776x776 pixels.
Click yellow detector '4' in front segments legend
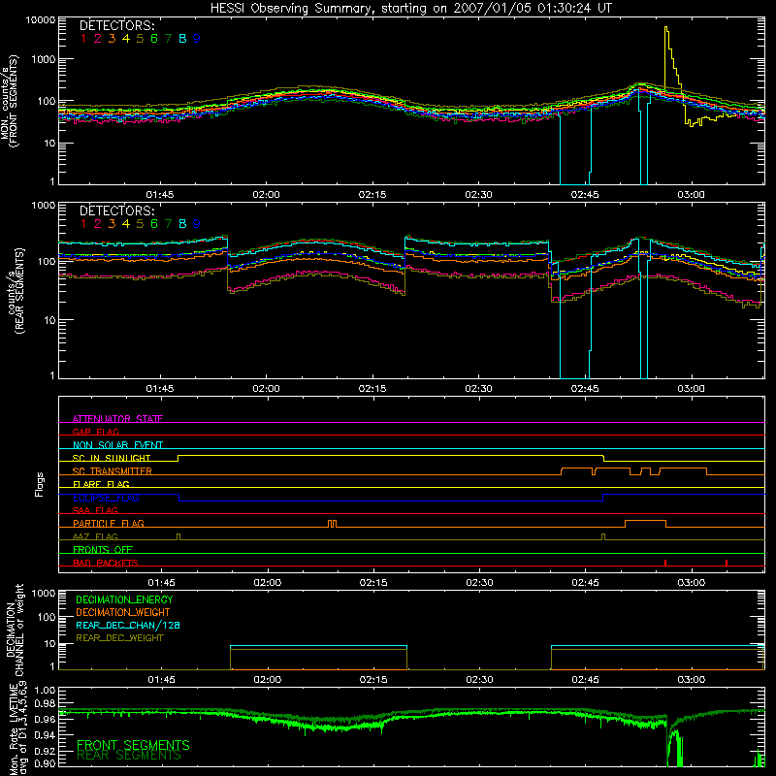coord(126,39)
